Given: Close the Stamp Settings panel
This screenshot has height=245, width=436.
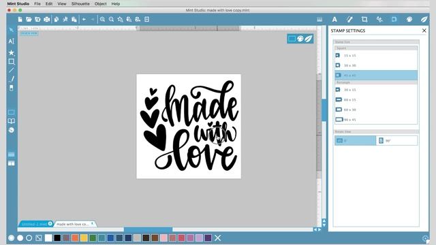Looking at the screenshot, I should (x=424, y=31).
